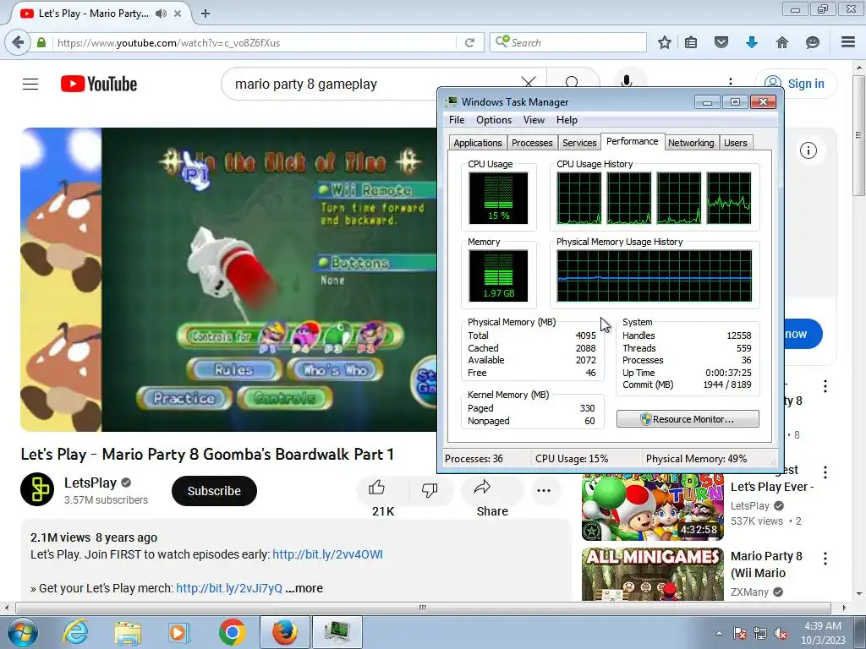This screenshot has height=649, width=866.
Task: Subscribe to LetsPlay channel
Action: coord(214,491)
